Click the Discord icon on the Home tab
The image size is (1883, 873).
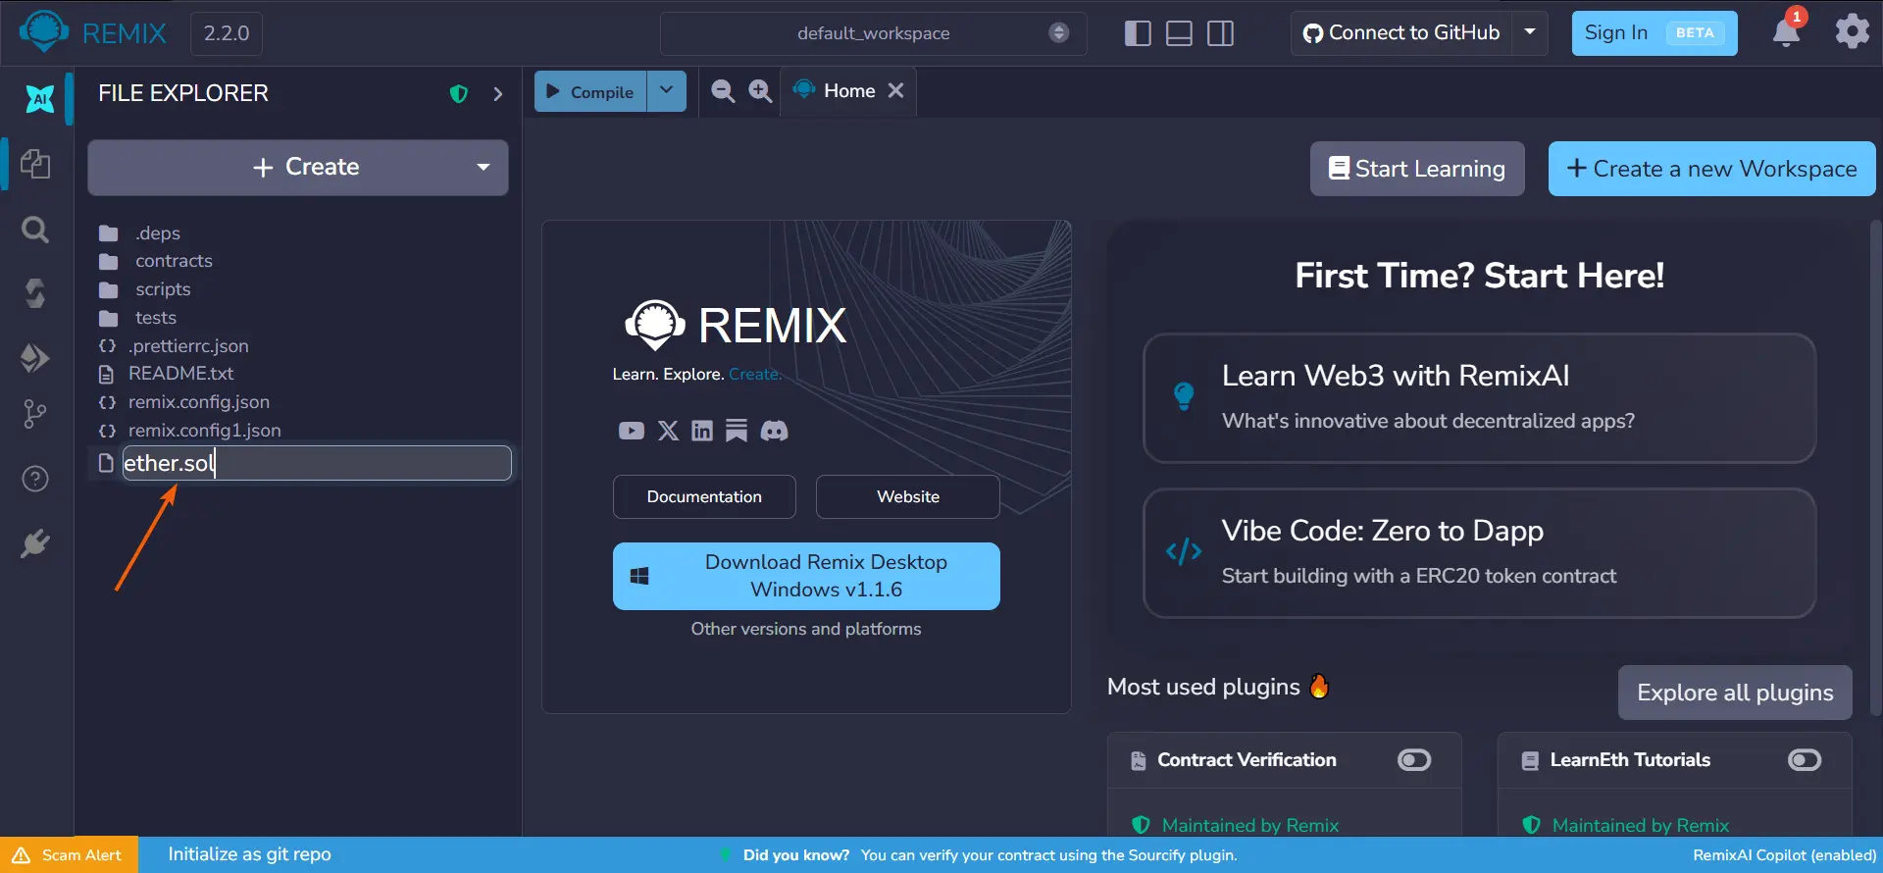point(774,431)
